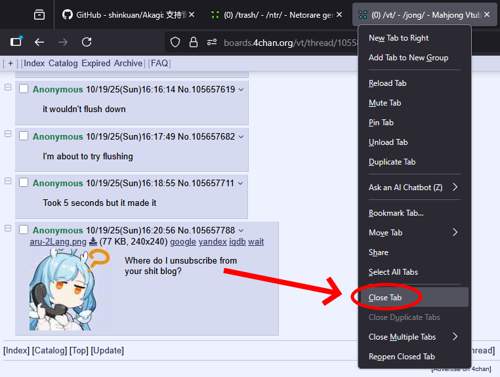Expand Move Tab submenu
The width and height of the screenshot is (500, 377).
415,233
